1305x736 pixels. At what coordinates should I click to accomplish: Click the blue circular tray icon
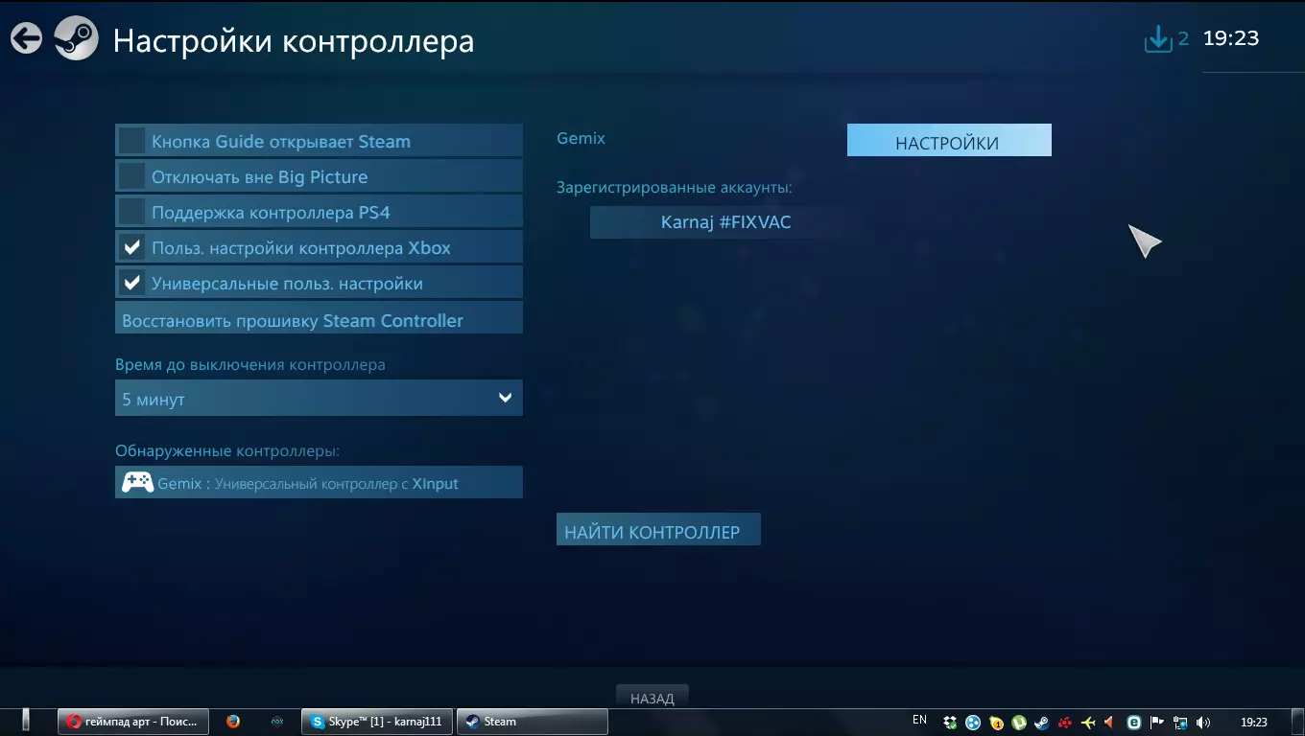coord(973,723)
